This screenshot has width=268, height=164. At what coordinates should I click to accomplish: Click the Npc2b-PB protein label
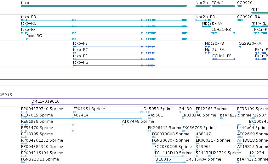click(x=214, y=43)
